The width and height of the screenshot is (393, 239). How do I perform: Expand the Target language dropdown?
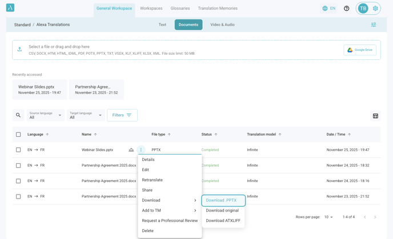(x=86, y=115)
